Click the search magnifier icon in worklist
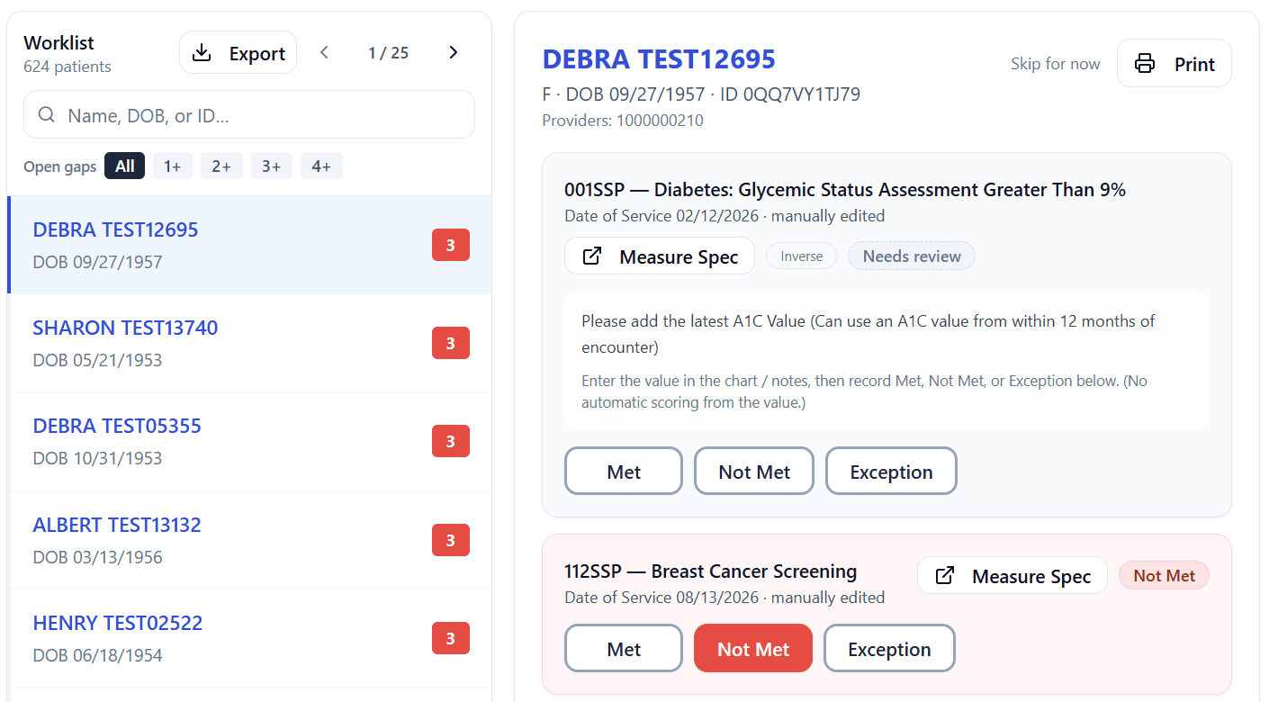The width and height of the screenshot is (1278, 702). pos(46,115)
